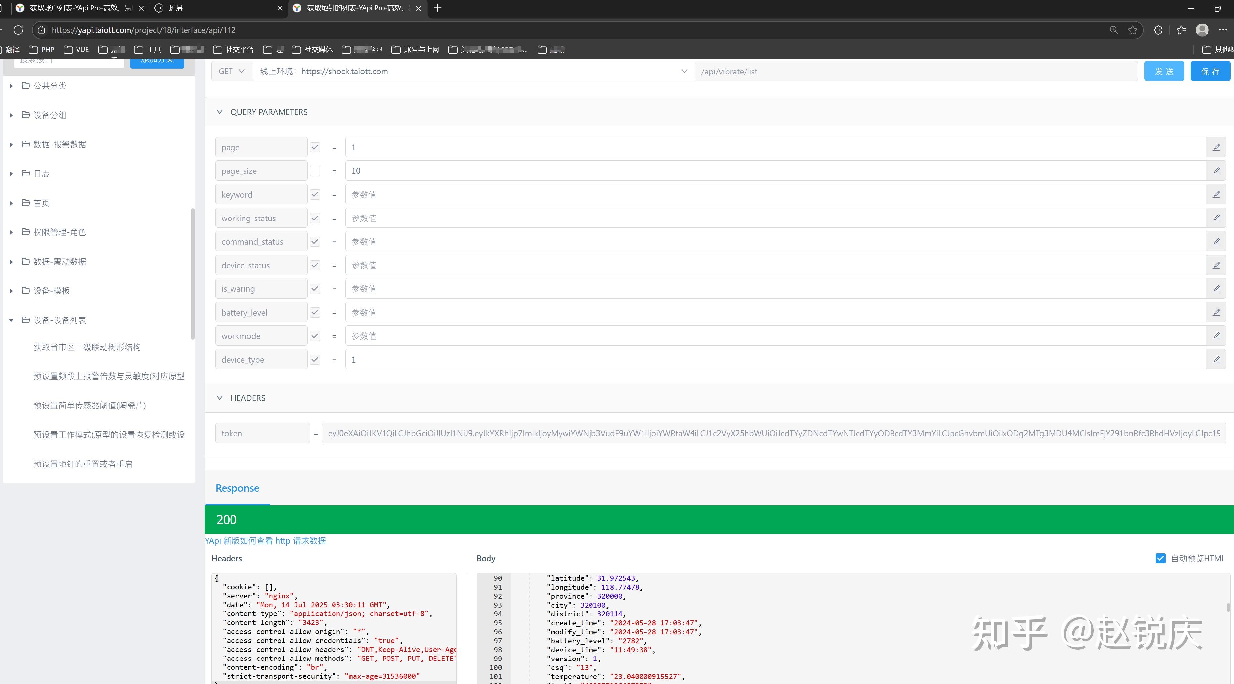Click the edit pencil for page parameter
The image size is (1234, 684).
[x=1216, y=147]
